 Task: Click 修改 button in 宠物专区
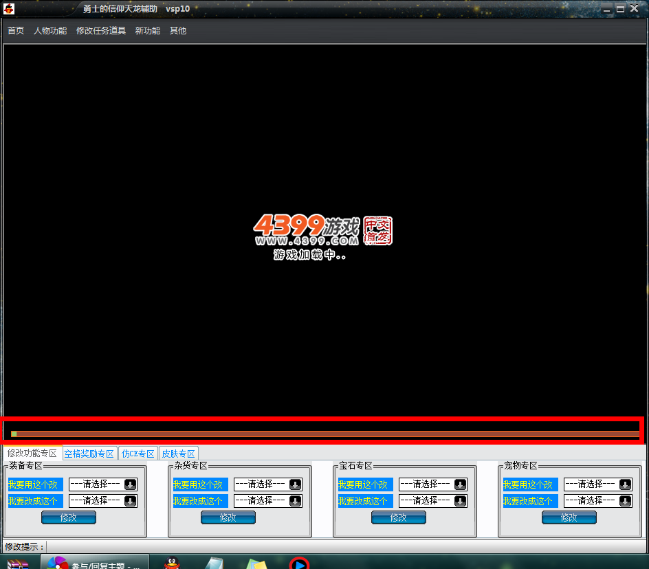569,517
